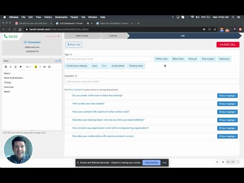Click the Work Authorization line in notes
244x183 pixels.
14,78
